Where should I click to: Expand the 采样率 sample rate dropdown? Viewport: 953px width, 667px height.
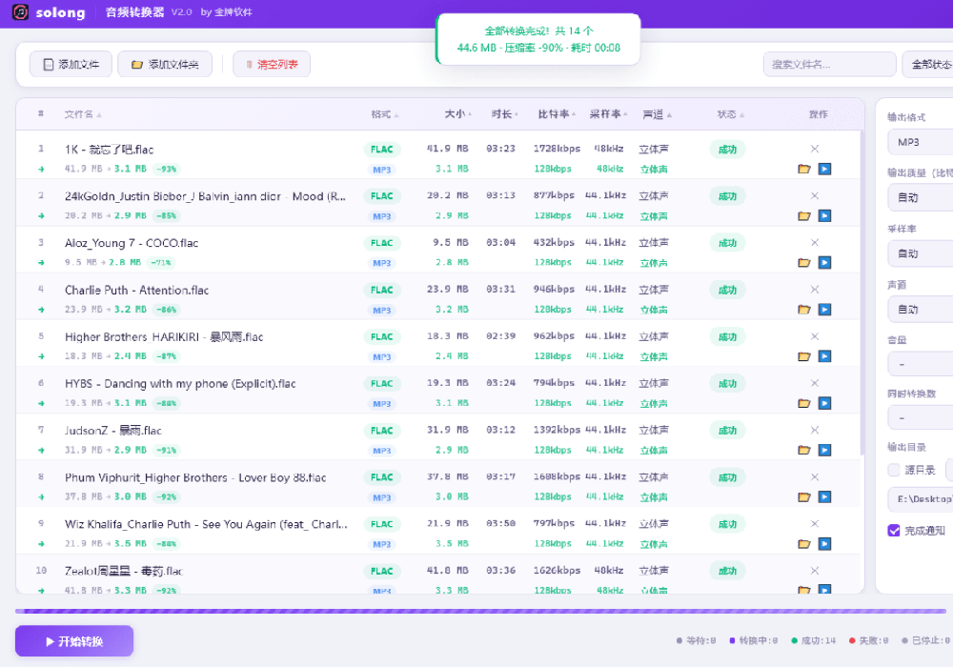(921, 253)
